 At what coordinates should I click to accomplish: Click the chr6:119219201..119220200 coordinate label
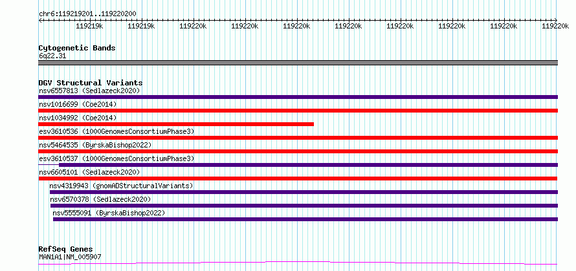tap(87, 14)
